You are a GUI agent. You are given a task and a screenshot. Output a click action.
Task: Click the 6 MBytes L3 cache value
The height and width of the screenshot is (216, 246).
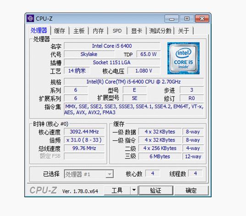coord(160,156)
